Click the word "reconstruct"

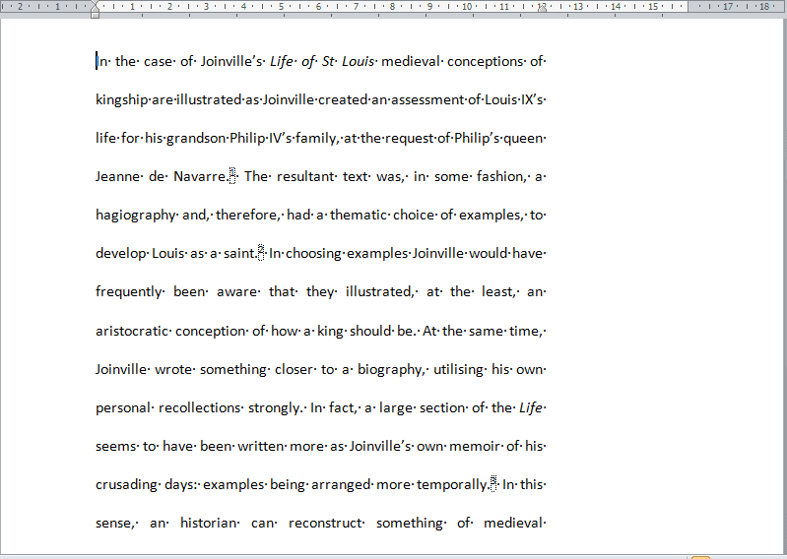[325, 523]
